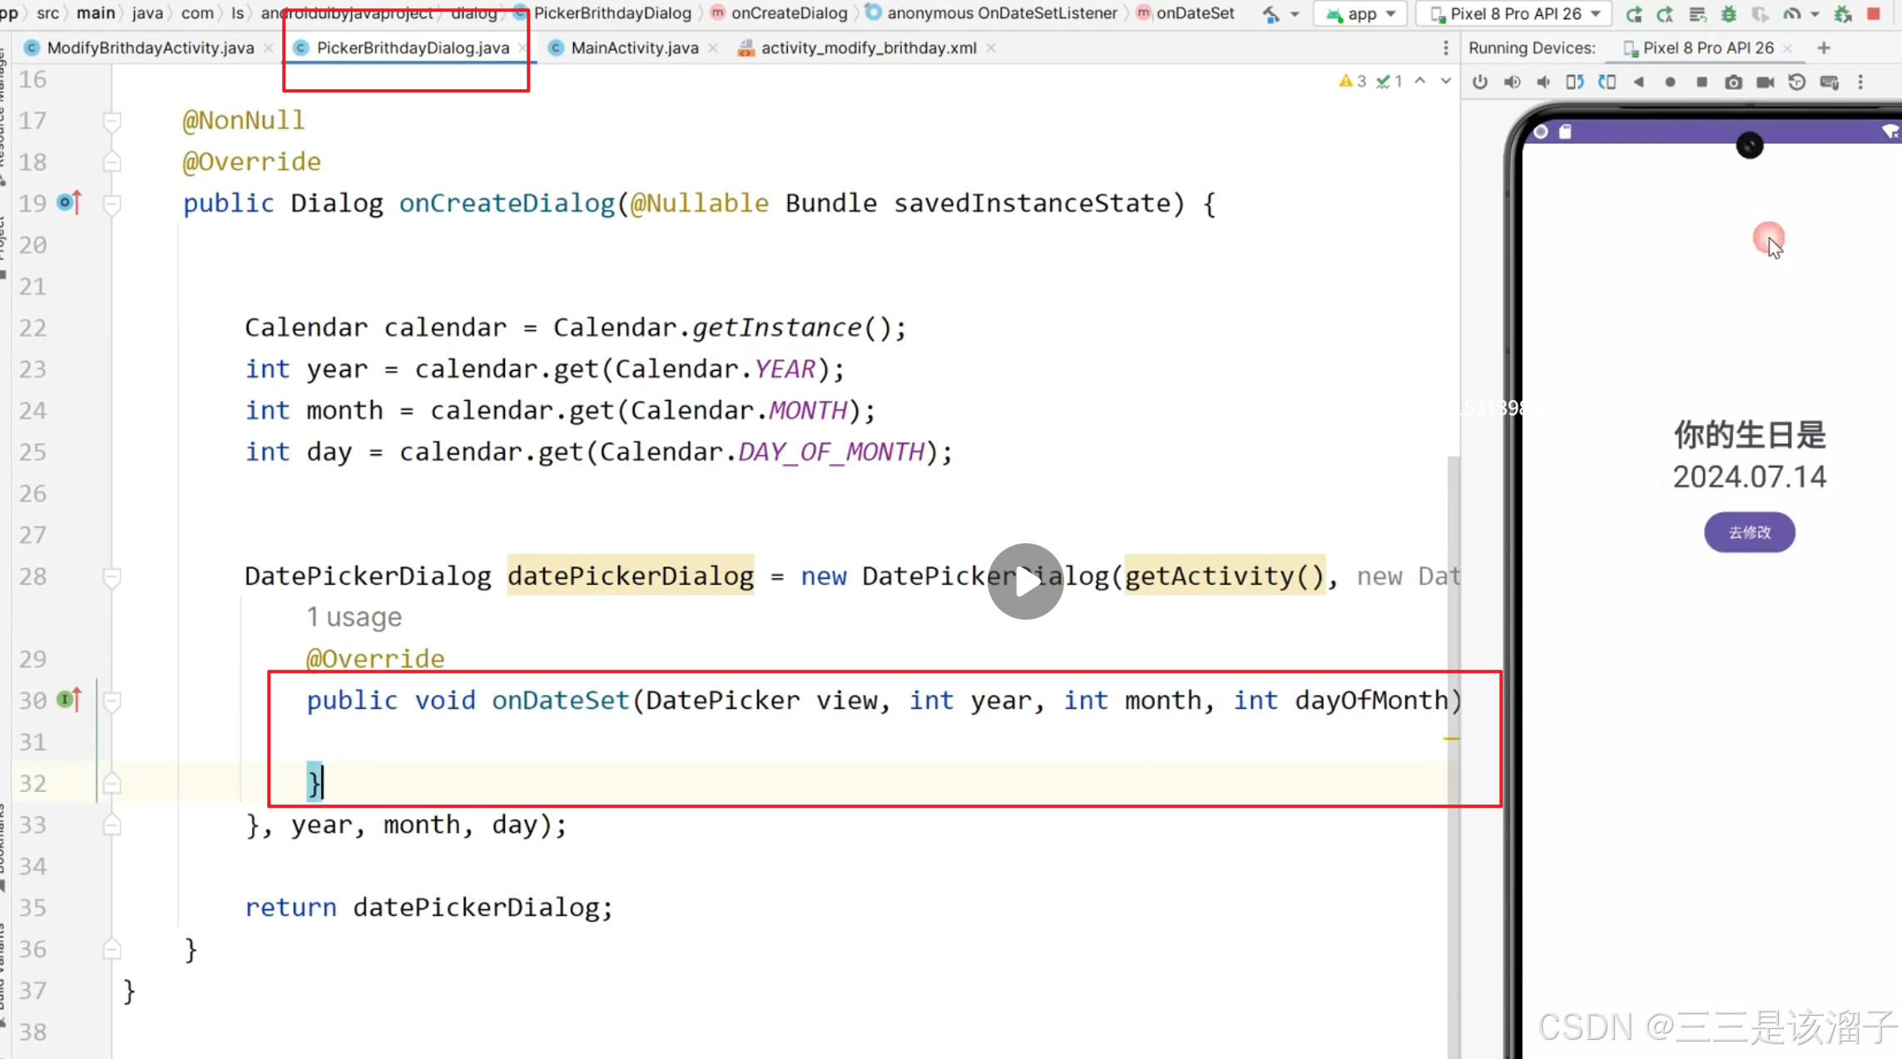Click the PickerBrithdayDialog breadcrumb
Viewport: 1902px width, 1059px height.
[612, 13]
